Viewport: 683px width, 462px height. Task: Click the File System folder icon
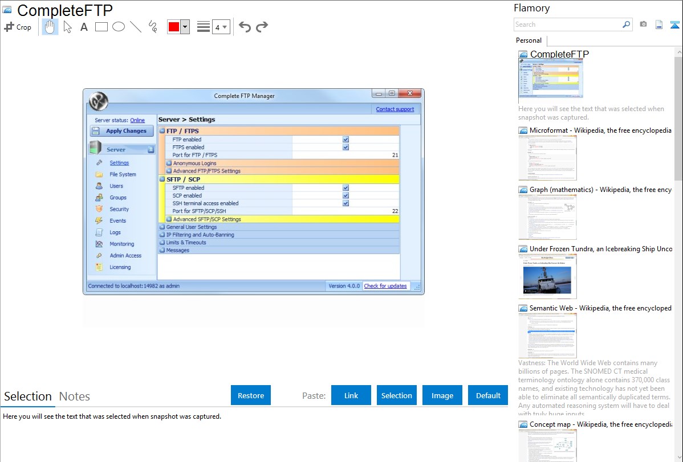(99, 174)
